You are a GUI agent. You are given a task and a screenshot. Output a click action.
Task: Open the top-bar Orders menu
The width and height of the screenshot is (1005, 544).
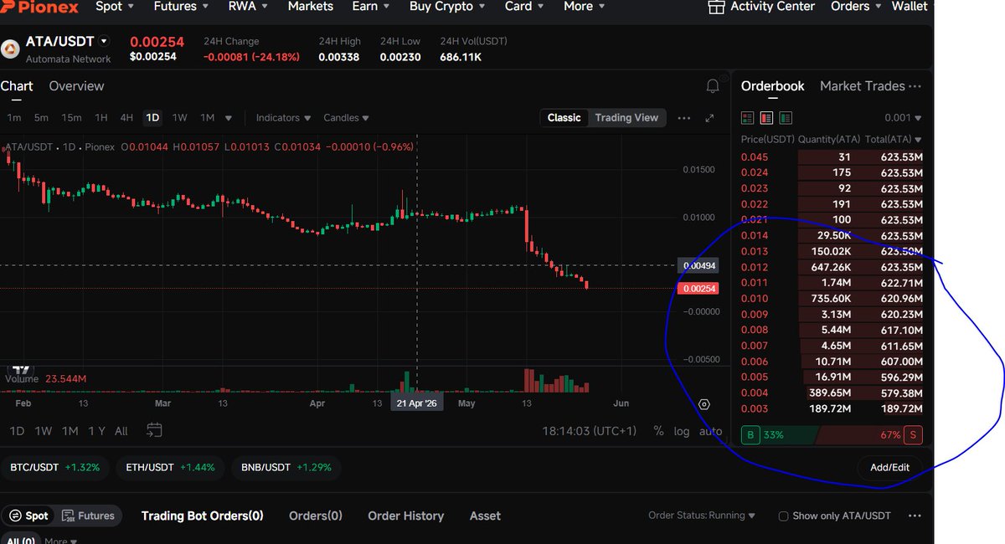tap(855, 7)
